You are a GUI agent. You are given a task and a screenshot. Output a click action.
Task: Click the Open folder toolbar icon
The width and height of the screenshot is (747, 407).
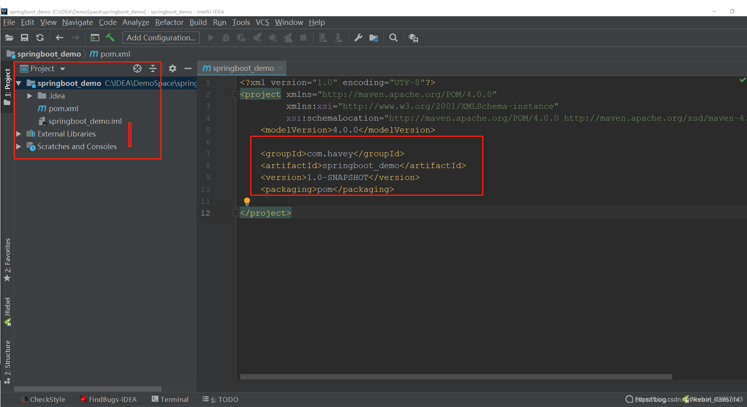coord(10,38)
